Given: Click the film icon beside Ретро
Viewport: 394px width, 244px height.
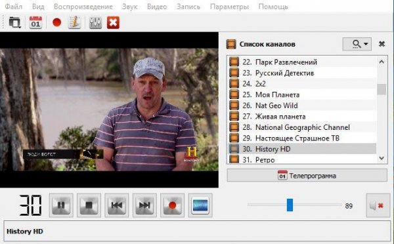Looking at the screenshot, I should pyautogui.click(x=234, y=159).
